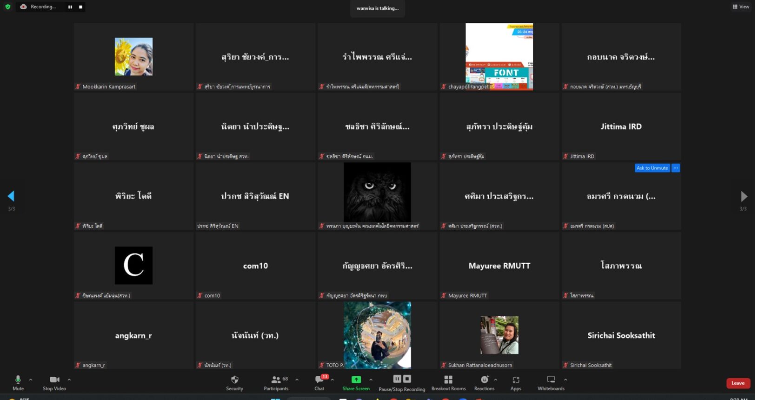The height and width of the screenshot is (400, 758).
Task: Open Whiteboards
Action: pyautogui.click(x=551, y=383)
